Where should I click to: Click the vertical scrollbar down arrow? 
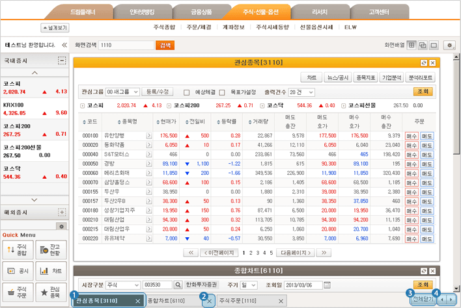[x=456, y=289]
